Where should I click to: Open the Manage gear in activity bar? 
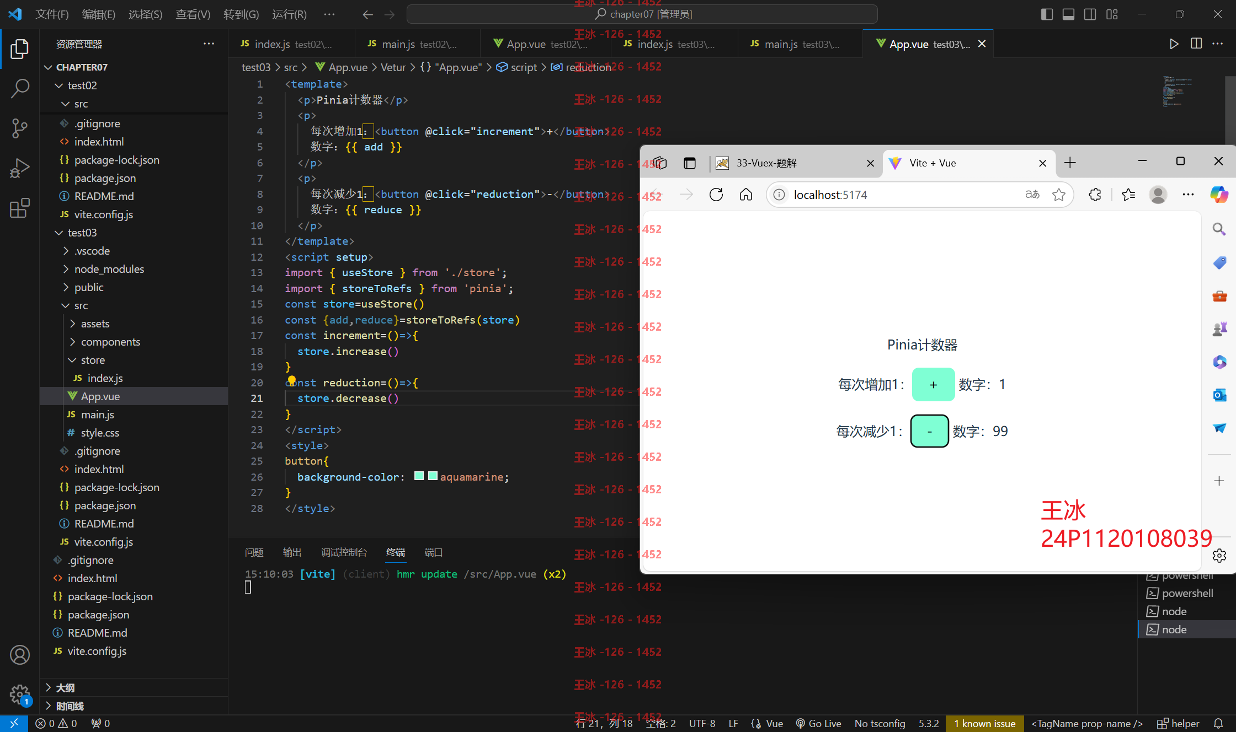pos(19,695)
